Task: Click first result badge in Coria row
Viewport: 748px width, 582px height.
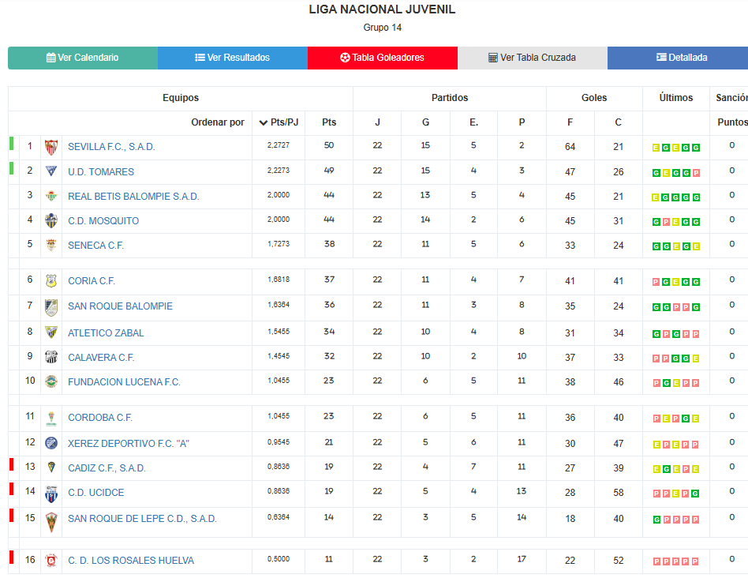Action: [656, 282]
